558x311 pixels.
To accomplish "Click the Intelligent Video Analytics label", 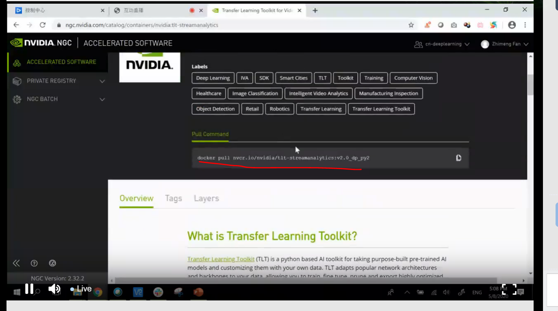I will pyautogui.click(x=319, y=94).
